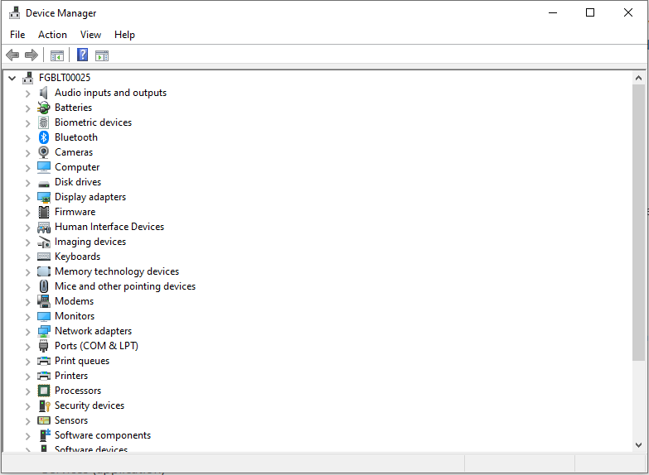Click the Ports (COM & LPT) plug icon
The width and height of the screenshot is (649, 475).
[43, 346]
